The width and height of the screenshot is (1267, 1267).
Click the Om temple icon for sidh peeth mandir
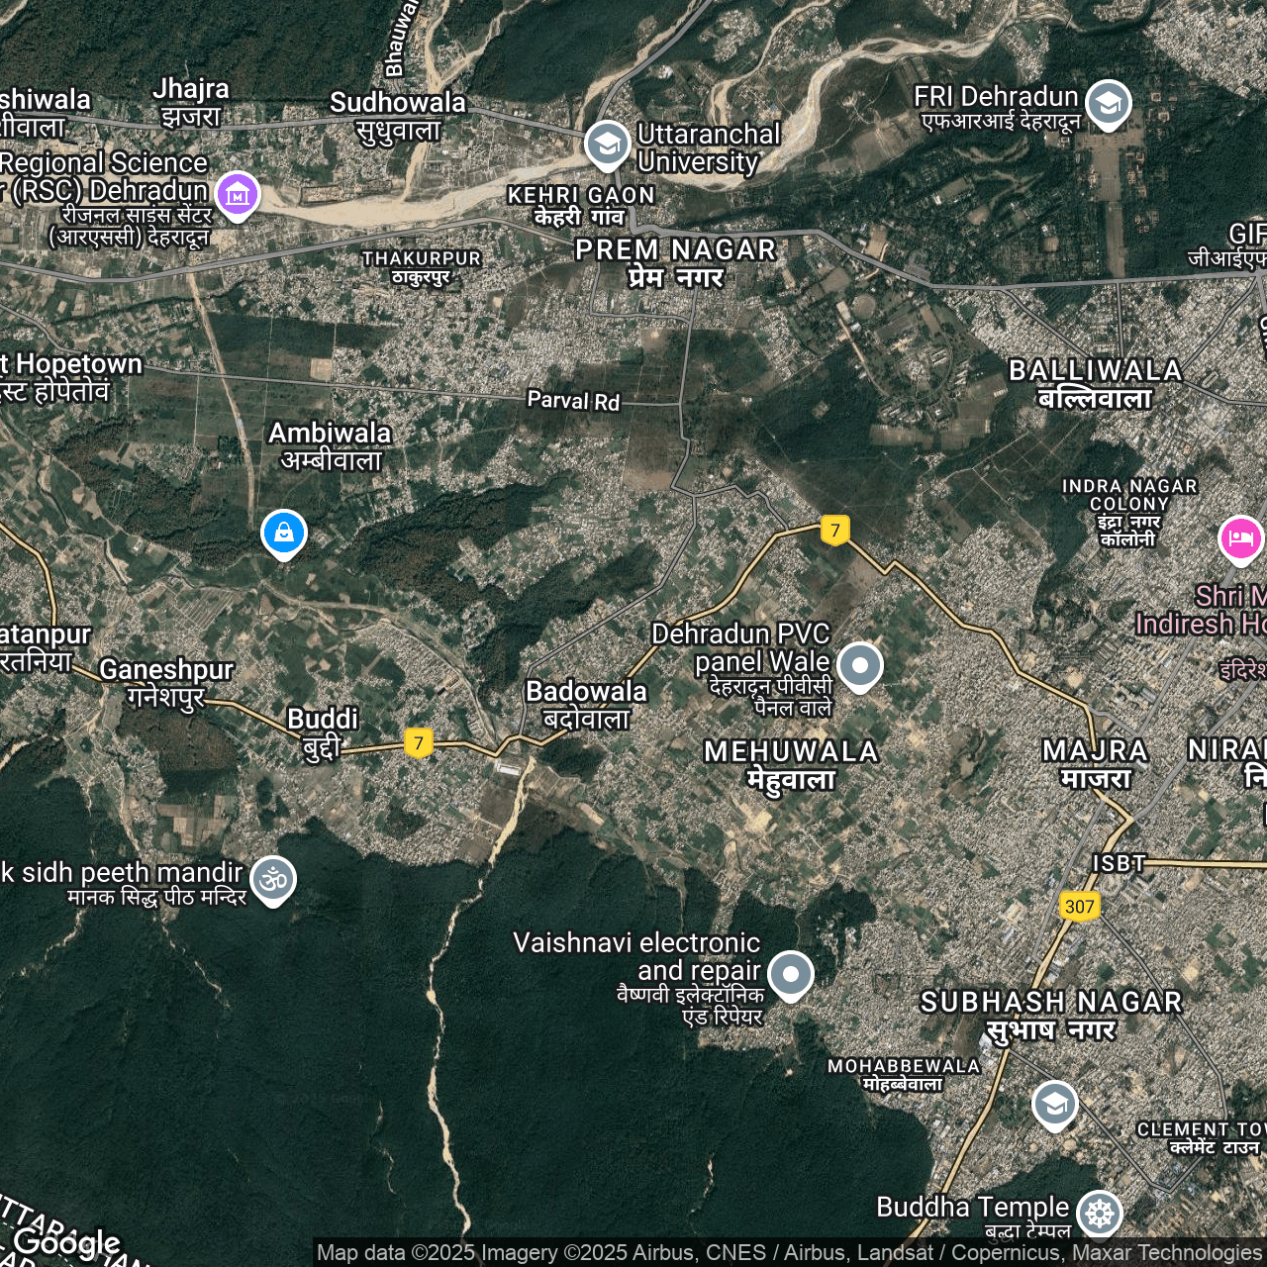(273, 879)
